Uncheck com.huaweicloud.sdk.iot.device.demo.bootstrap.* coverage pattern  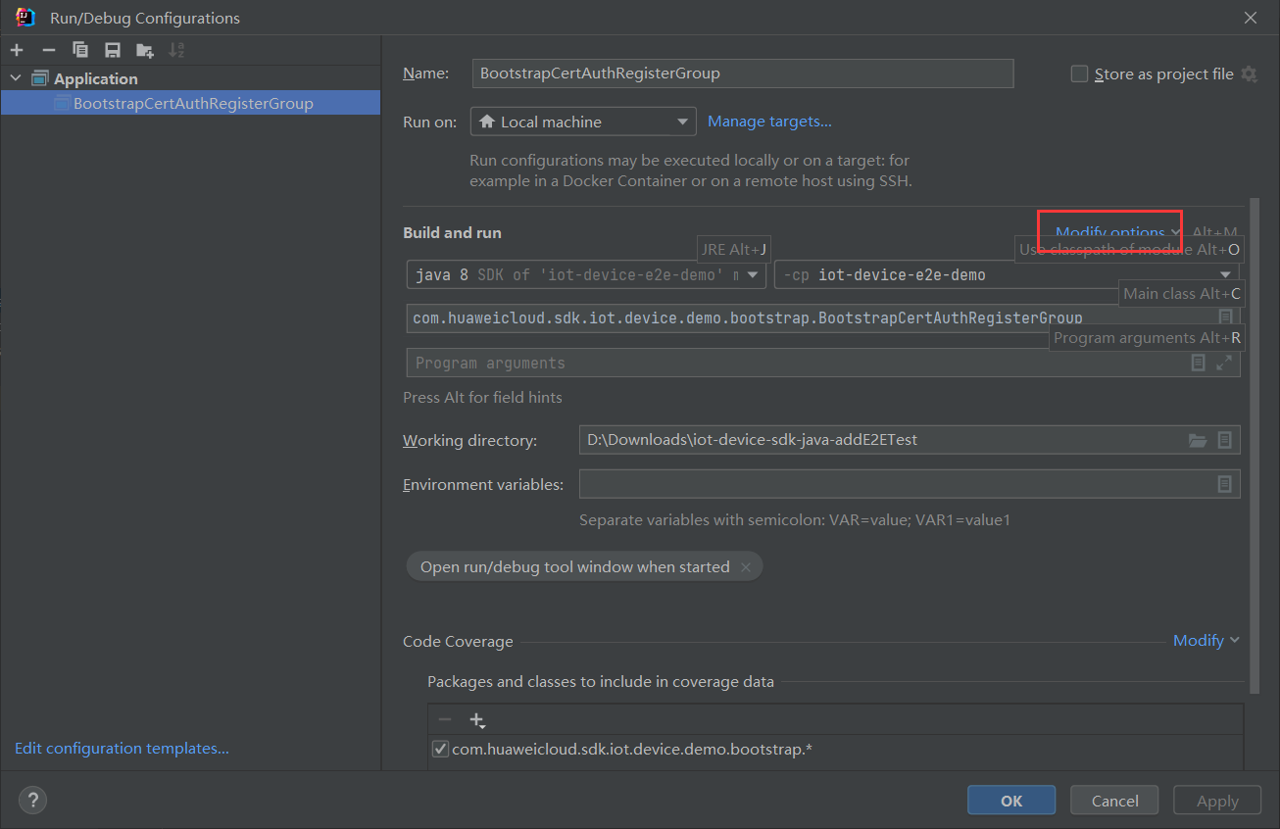[x=440, y=750]
